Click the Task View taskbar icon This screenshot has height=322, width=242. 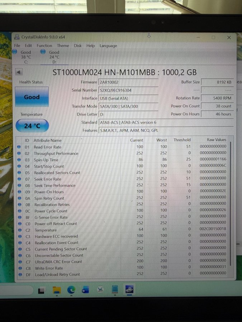coord(42,291)
